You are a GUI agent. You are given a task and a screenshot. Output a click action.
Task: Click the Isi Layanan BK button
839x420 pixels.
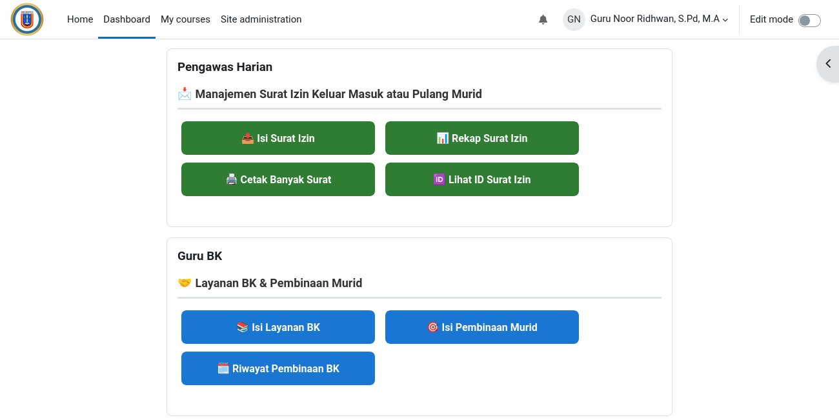[278, 327]
